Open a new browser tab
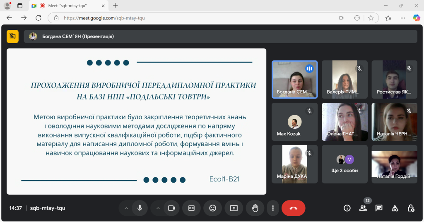Image resolution: width=424 pixels, height=222 pixels. coord(116,6)
